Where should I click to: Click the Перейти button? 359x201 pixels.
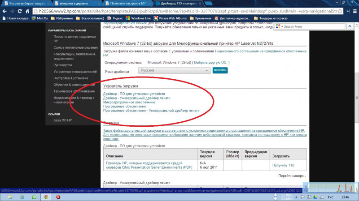(x=220, y=70)
